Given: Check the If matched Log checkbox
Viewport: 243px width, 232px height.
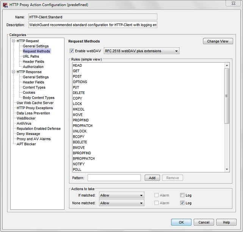Looking at the screenshot, I should coord(182,196).
